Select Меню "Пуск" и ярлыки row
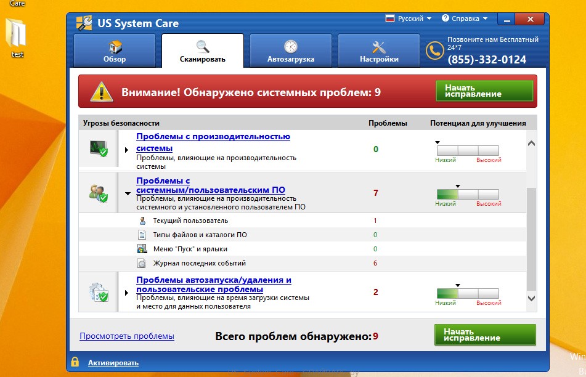 303,249
